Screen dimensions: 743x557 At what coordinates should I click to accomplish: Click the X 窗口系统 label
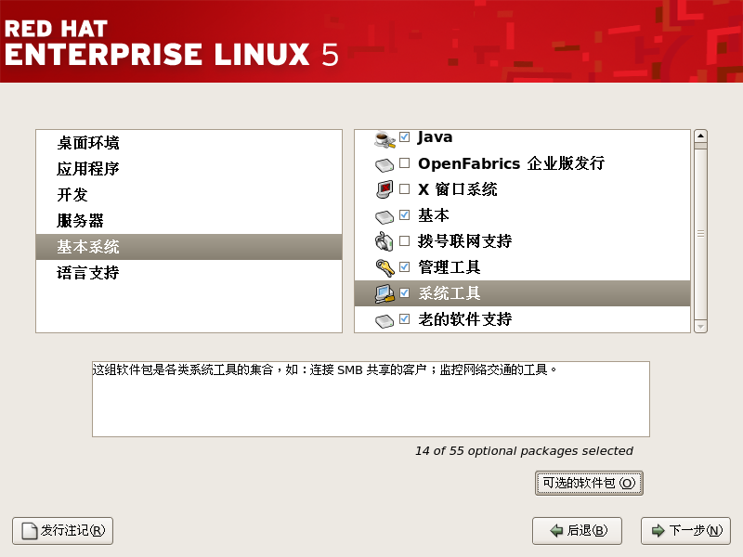[x=458, y=189]
